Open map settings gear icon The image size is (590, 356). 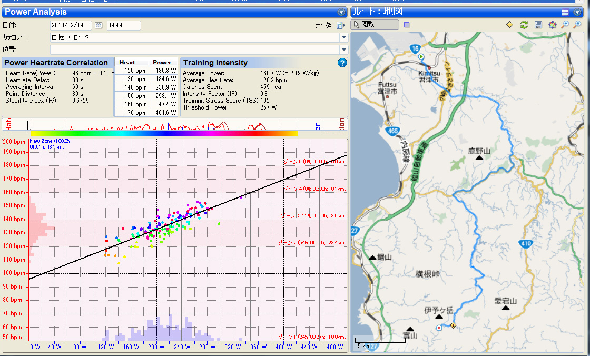click(552, 25)
